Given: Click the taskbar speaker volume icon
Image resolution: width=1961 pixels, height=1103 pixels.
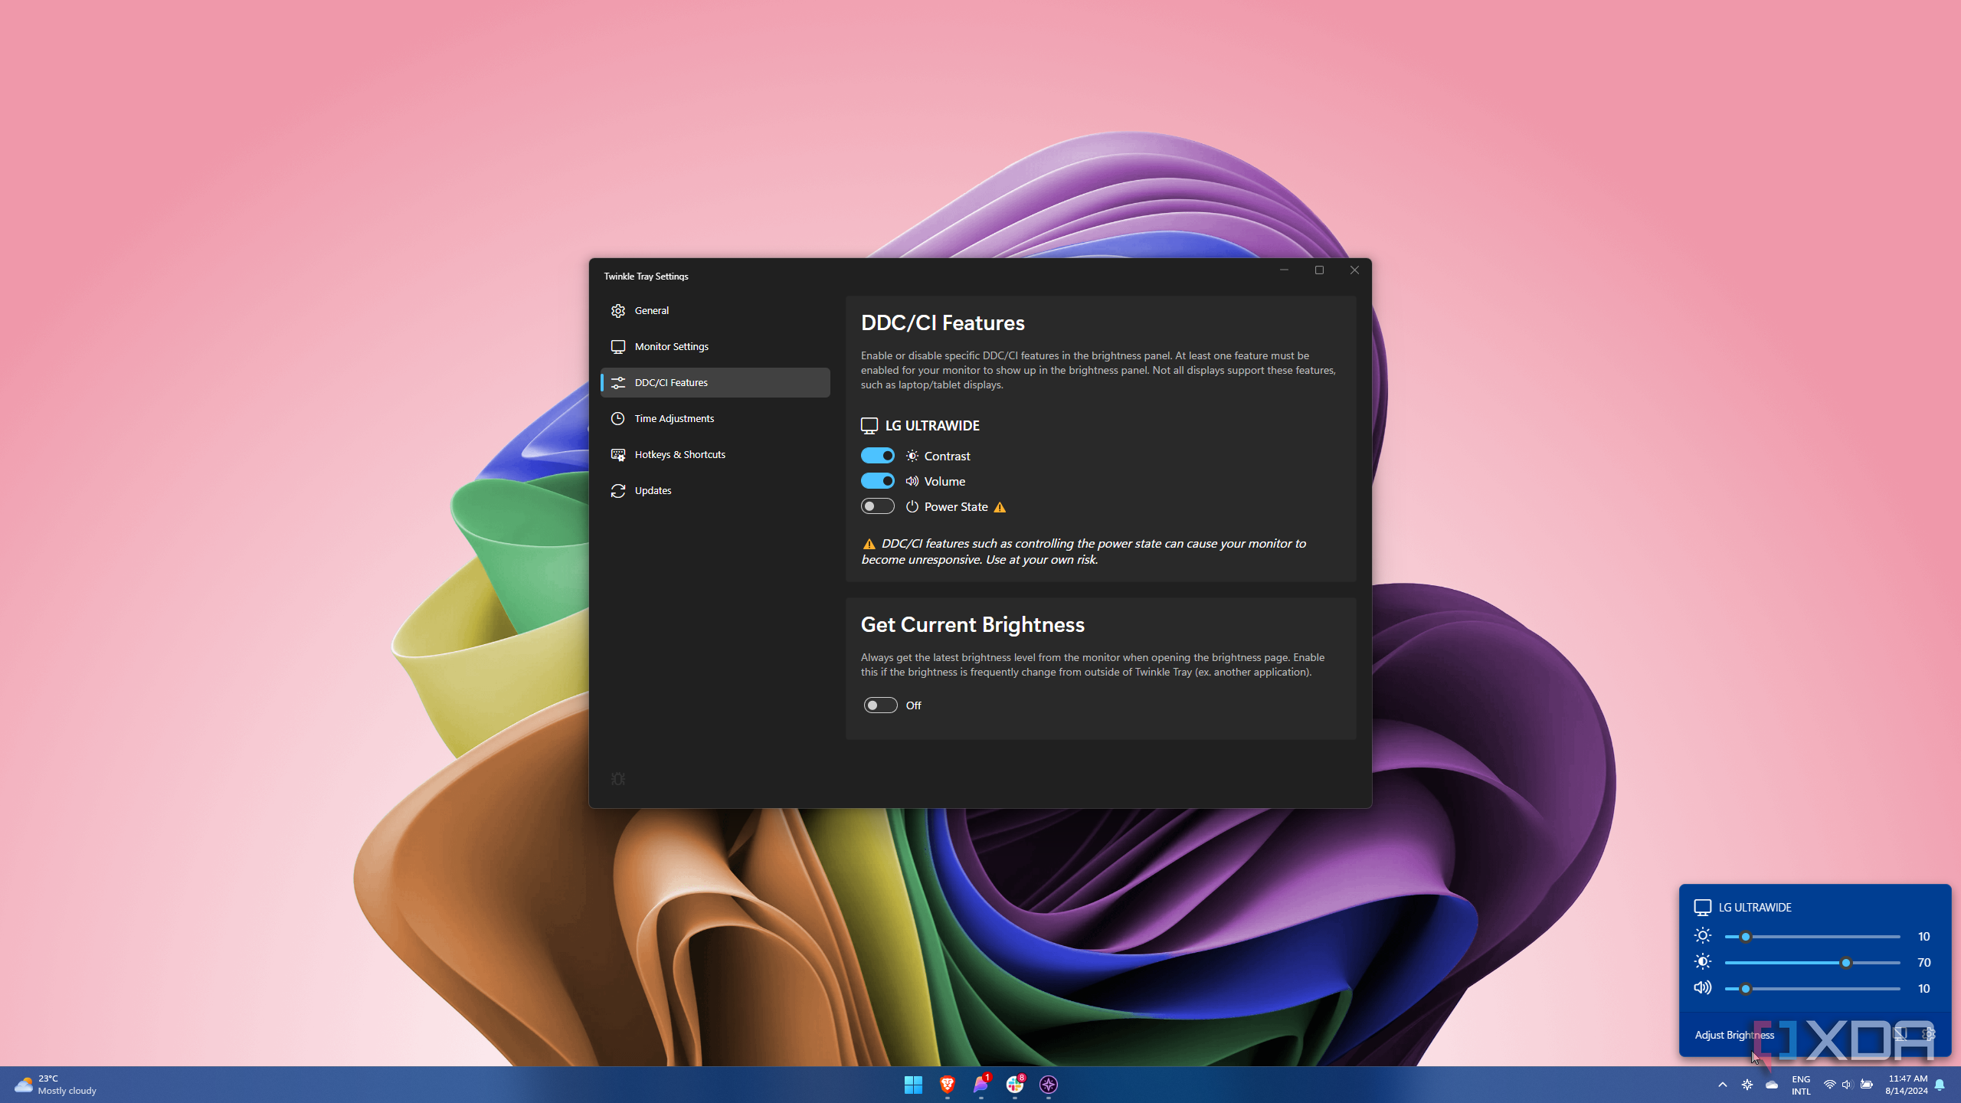Looking at the screenshot, I should (1847, 1085).
